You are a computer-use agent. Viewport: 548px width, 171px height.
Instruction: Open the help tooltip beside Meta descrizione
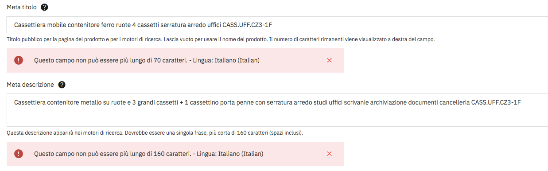coord(62,85)
